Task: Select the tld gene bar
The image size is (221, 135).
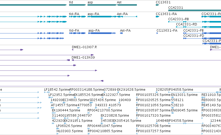Action: pyautogui.click(x=78, y=5)
